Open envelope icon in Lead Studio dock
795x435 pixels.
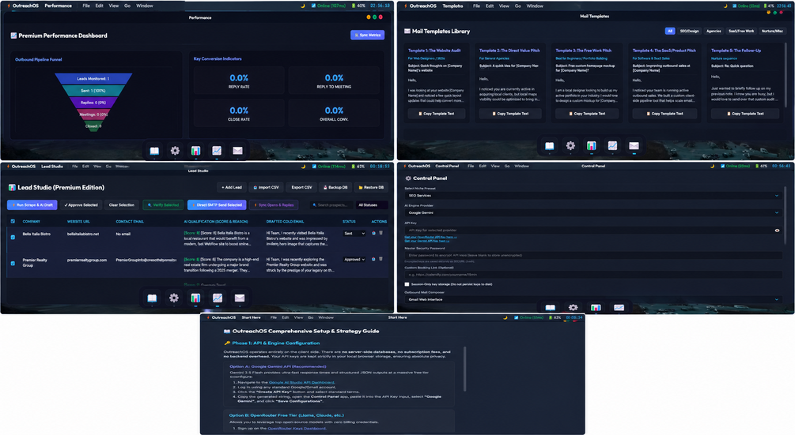tap(240, 298)
